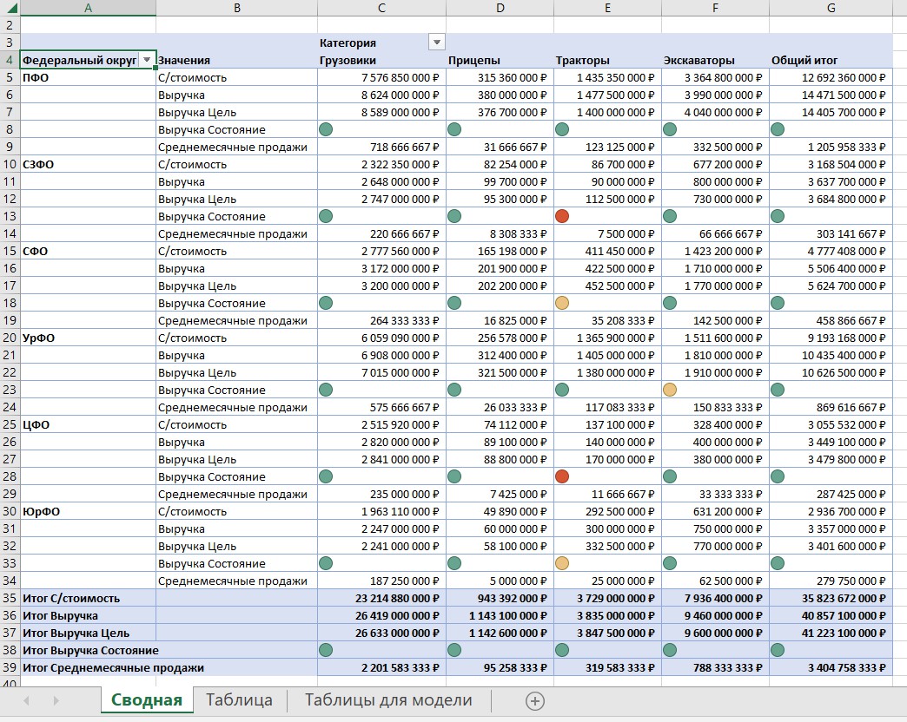Select cell with 1 143 100 000 ₽
Screen dimensions: 907x722
500,615
